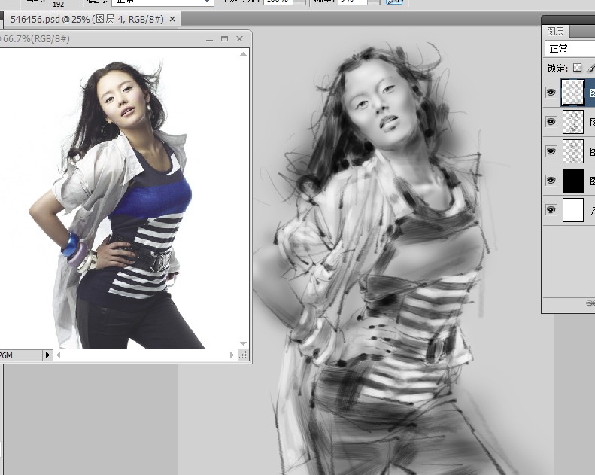Screen dimensions: 595x475
Task: Hide the black-filled layer
Action: (551, 181)
